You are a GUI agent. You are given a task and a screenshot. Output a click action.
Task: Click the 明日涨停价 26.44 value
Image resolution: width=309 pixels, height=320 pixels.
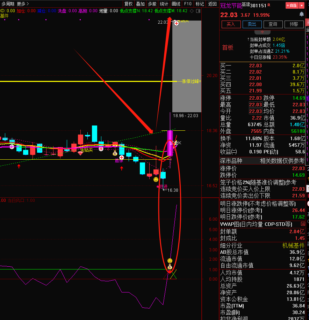click(x=299, y=210)
